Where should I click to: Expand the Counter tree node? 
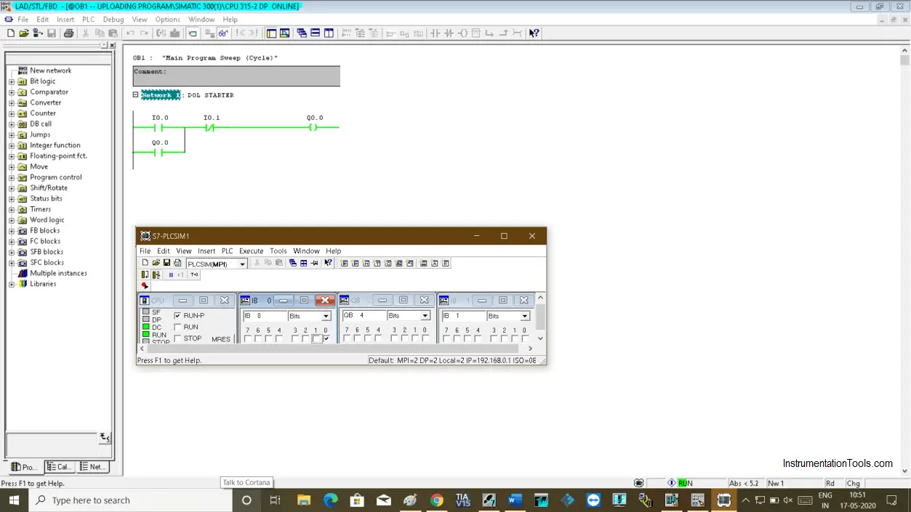12,113
